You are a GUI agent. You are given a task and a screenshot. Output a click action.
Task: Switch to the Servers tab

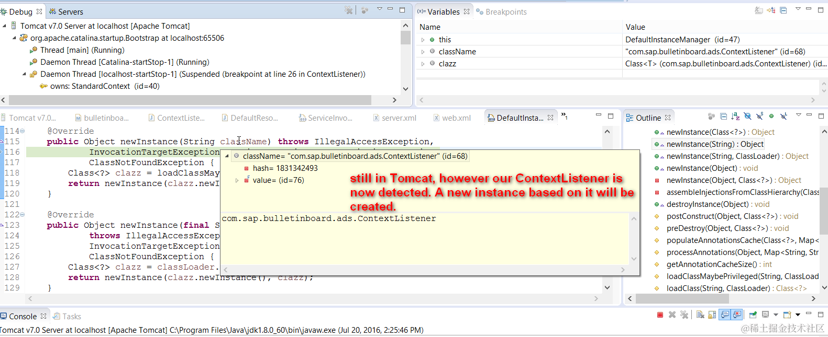[66, 11]
